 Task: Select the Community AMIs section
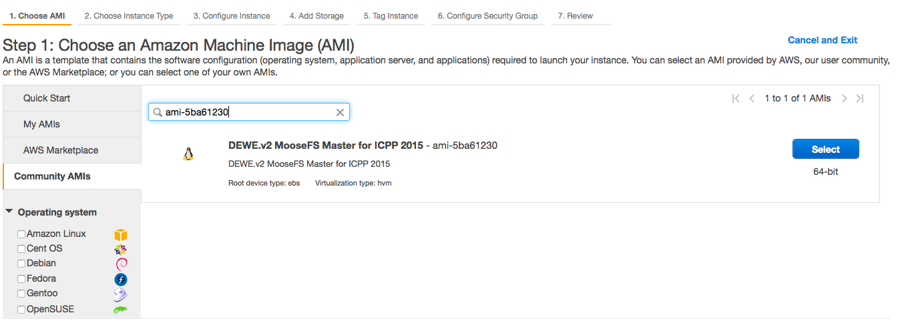[x=72, y=176]
